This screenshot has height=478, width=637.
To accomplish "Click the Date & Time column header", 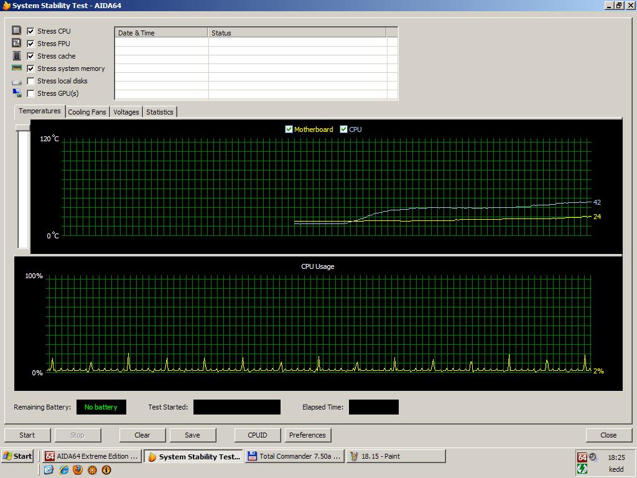I will (161, 33).
